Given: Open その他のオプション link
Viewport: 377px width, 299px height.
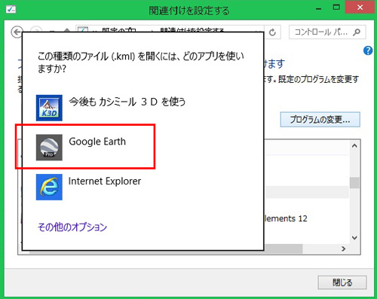Looking at the screenshot, I should click(72, 227).
